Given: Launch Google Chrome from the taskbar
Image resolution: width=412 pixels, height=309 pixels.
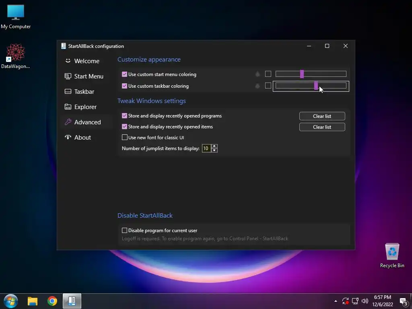Looking at the screenshot, I should point(52,301).
